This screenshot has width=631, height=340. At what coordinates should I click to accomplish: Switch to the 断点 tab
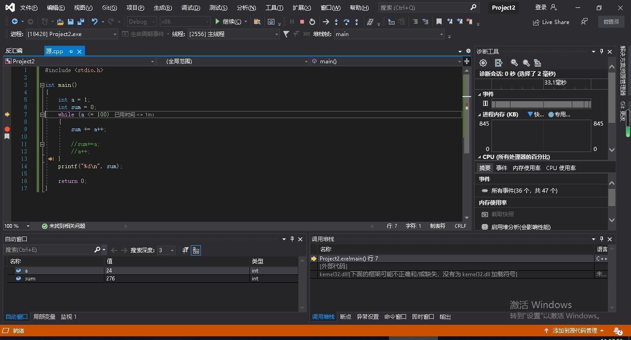click(346, 317)
